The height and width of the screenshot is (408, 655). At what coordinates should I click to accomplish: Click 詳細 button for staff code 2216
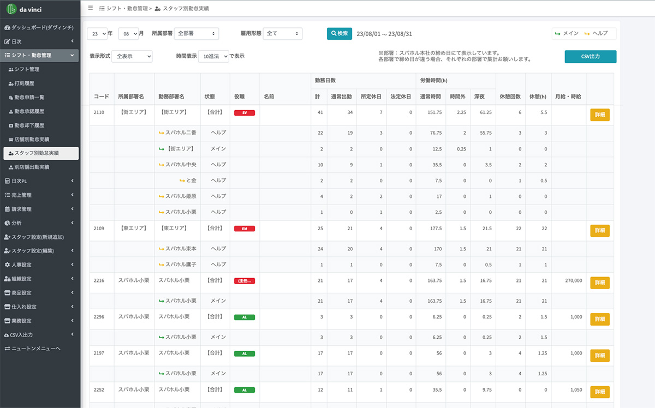coord(599,283)
